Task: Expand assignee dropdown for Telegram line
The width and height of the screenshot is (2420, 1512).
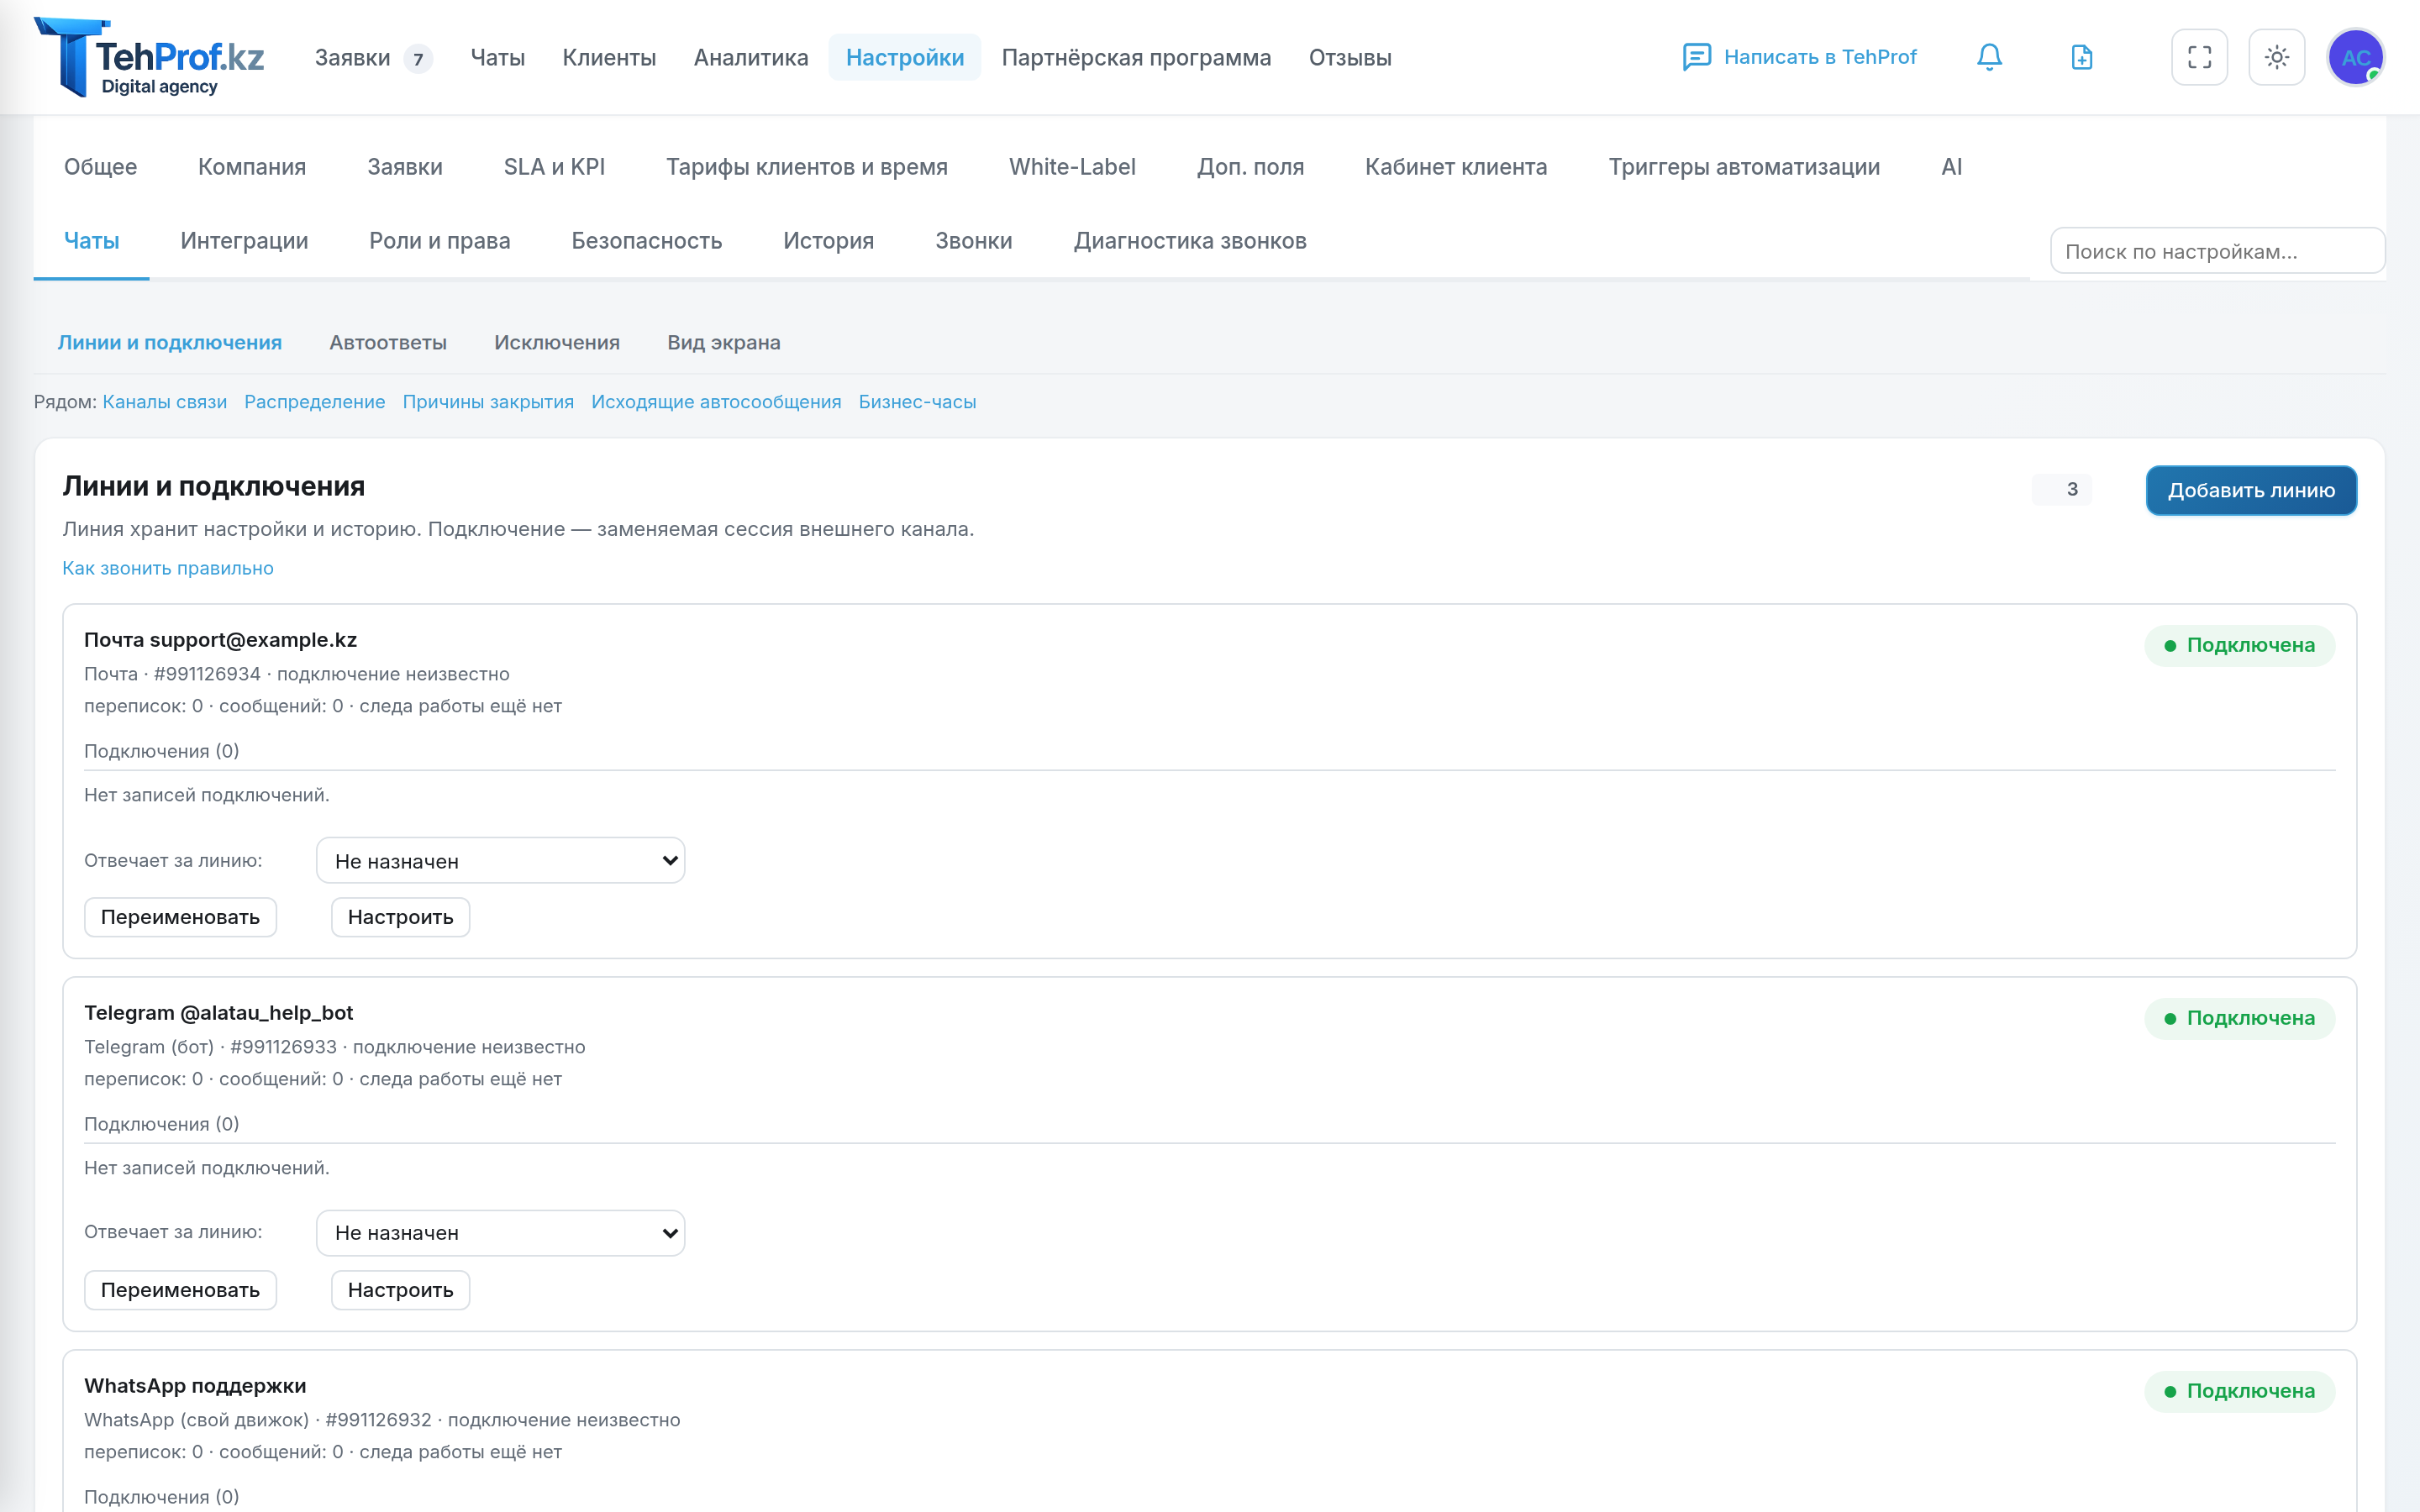Action: [x=500, y=1233]
